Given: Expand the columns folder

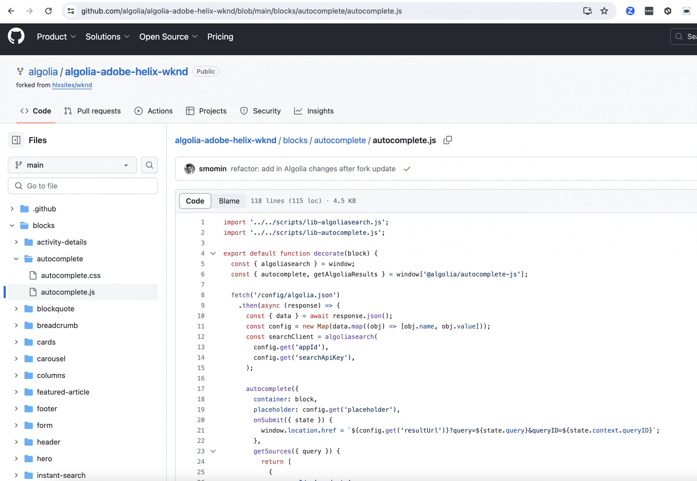Looking at the screenshot, I should pos(16,375).
